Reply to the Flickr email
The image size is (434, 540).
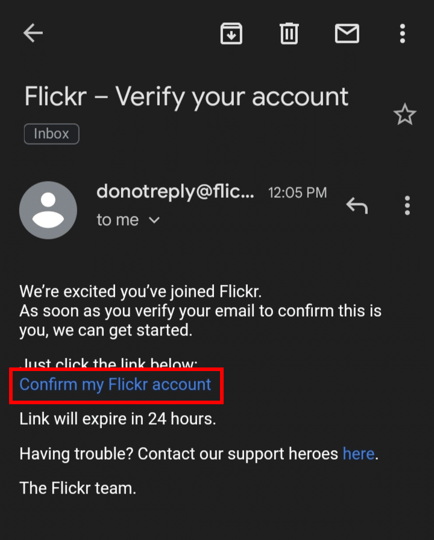[x=356, y=205]
